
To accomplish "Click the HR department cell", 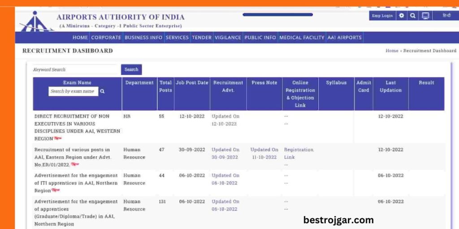I will (127, 116).
